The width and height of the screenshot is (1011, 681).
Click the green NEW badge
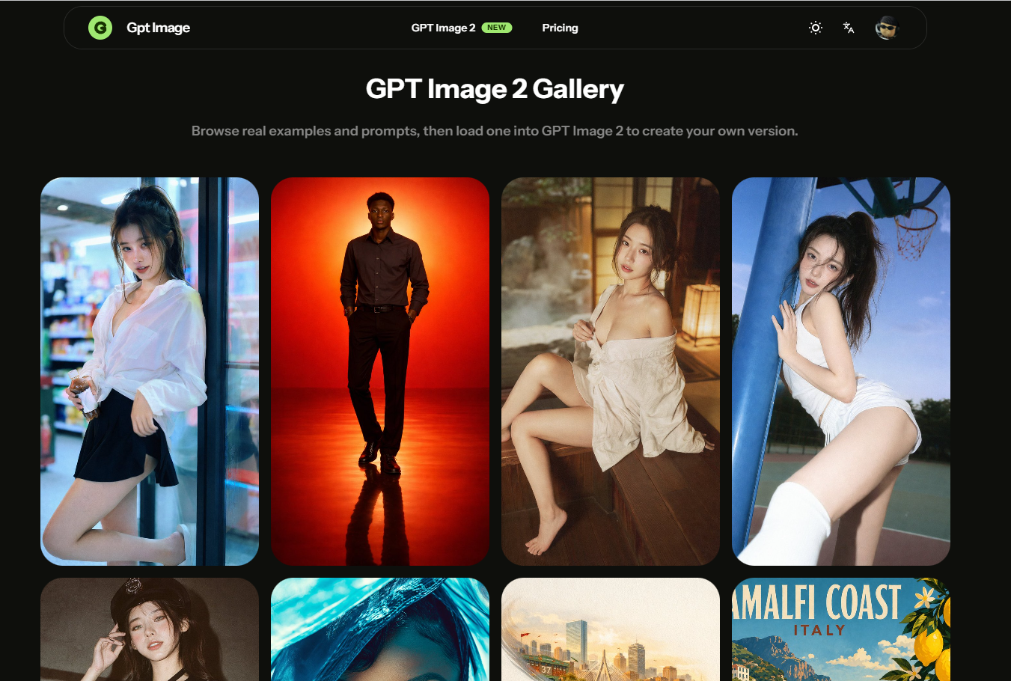coord(495,27)
